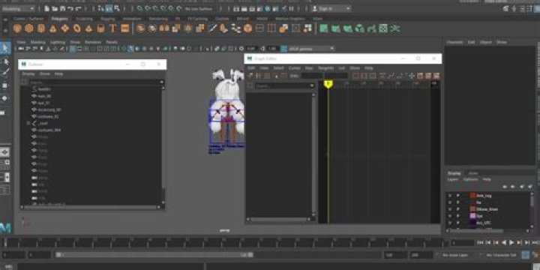Screen dimensions: 540x270
Task: Click the Undo arrow icon
Action: pos(70,8)
